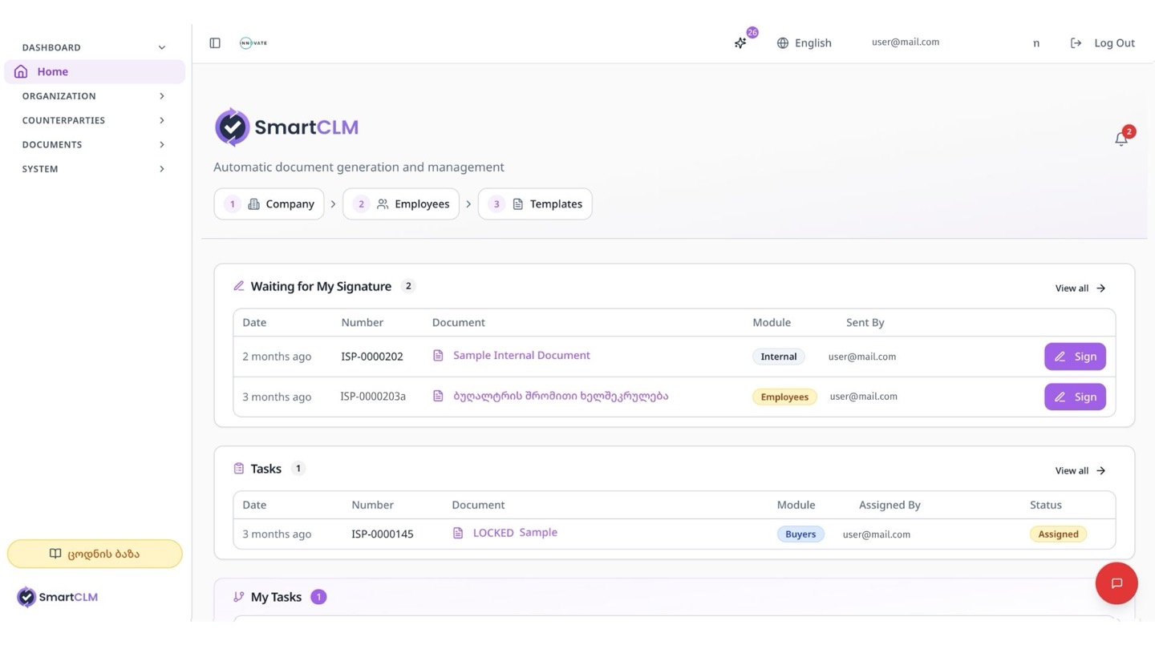Click the Employees people icon

pyautogui.click(x=383, y=204)
